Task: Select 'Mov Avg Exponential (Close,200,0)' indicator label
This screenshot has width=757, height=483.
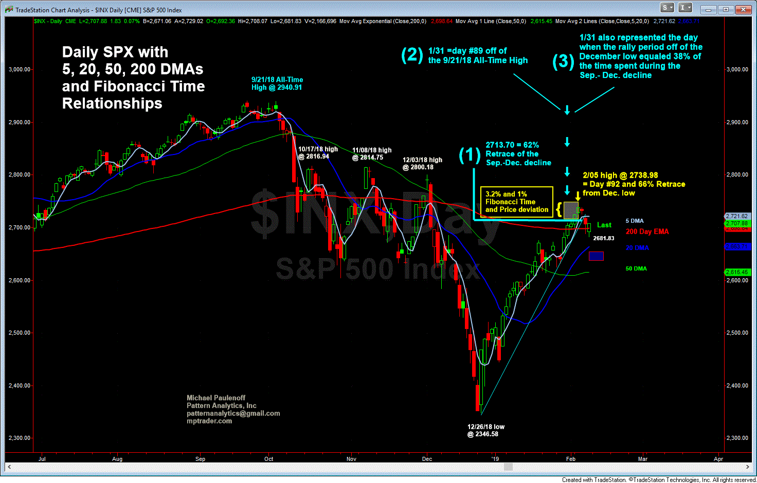Action: click(384, 22)
